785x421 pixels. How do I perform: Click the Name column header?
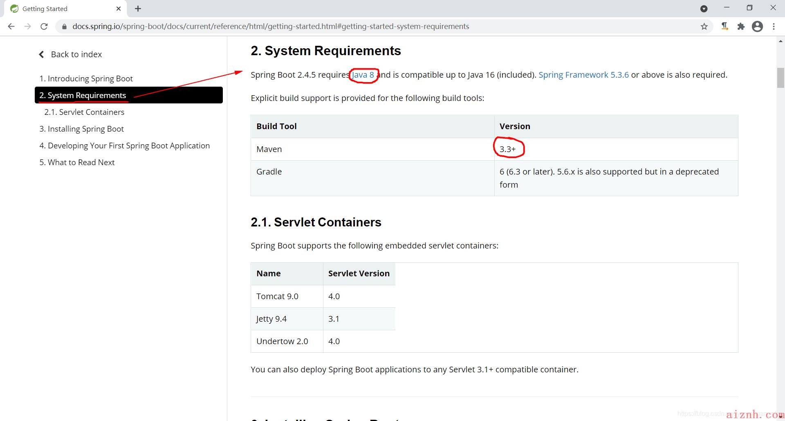pos(287,273)
